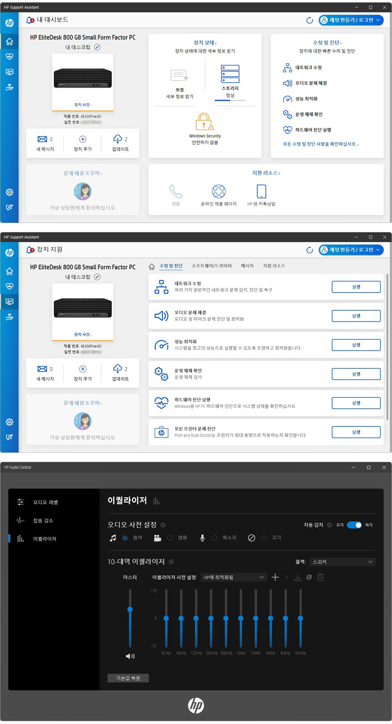Expand 지원 리소스 header in dashboard

pyautogui.click(x=266, y=173)
